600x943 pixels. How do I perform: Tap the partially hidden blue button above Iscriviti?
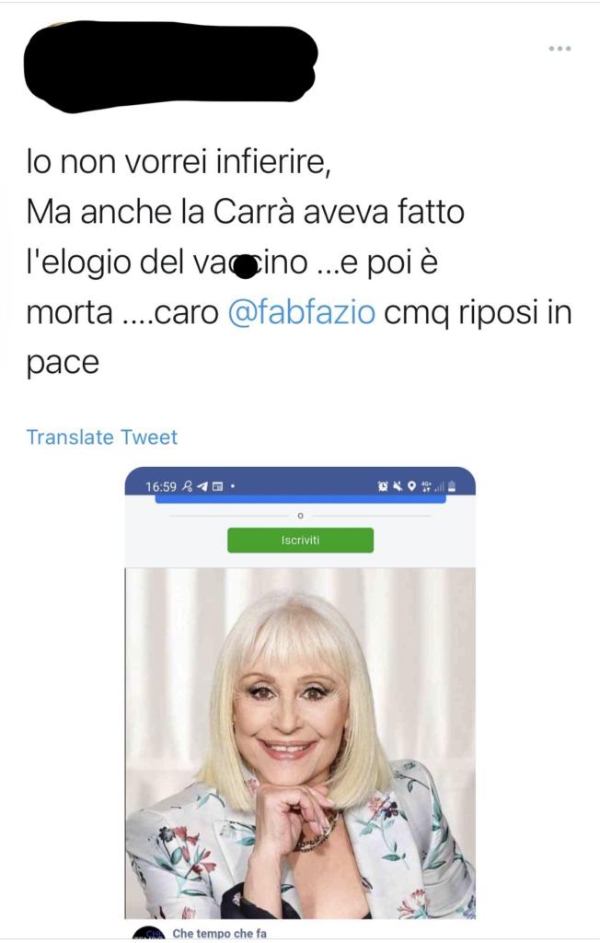tap(300, 498)
